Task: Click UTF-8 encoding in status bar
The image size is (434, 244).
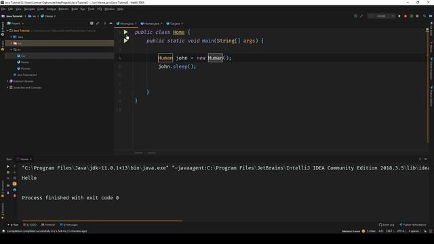Action: click(x=401, y=231)
